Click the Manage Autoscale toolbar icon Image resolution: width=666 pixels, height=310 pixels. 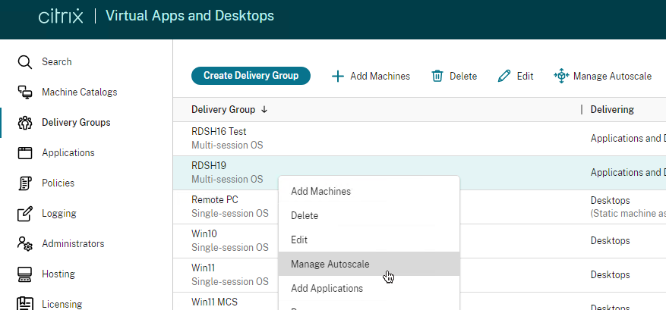561,76
